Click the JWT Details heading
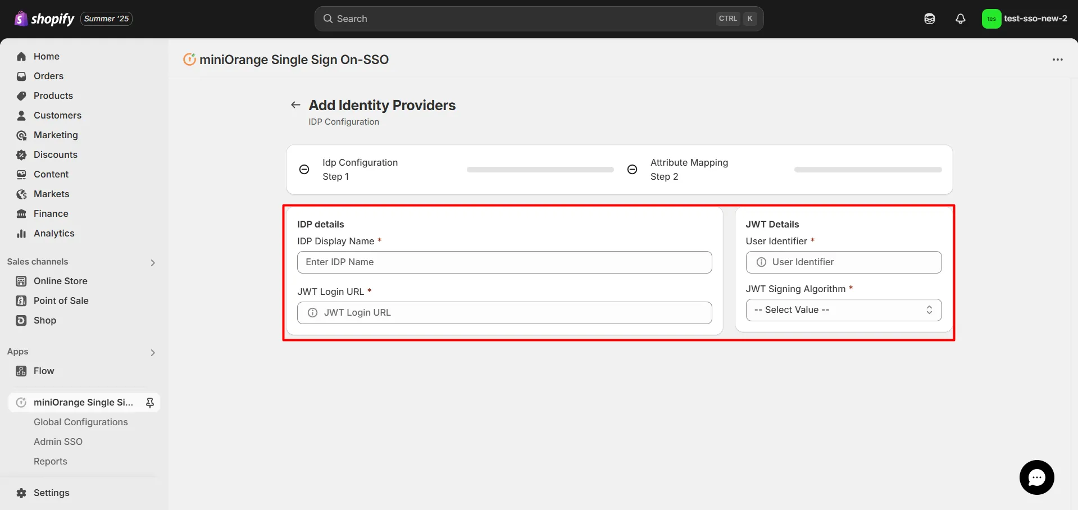The height and width of the screenshot is (510, 1078). pos(772,224)
